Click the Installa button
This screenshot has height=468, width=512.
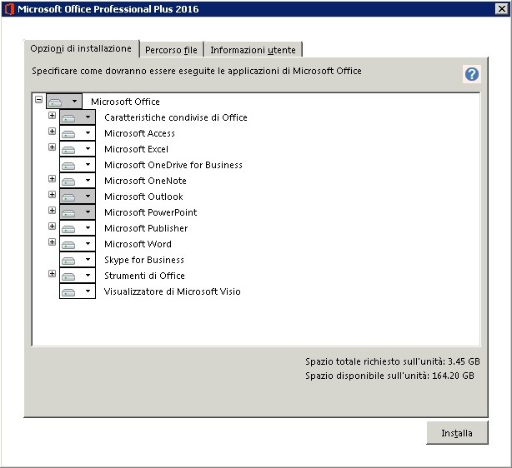point(457,433)
